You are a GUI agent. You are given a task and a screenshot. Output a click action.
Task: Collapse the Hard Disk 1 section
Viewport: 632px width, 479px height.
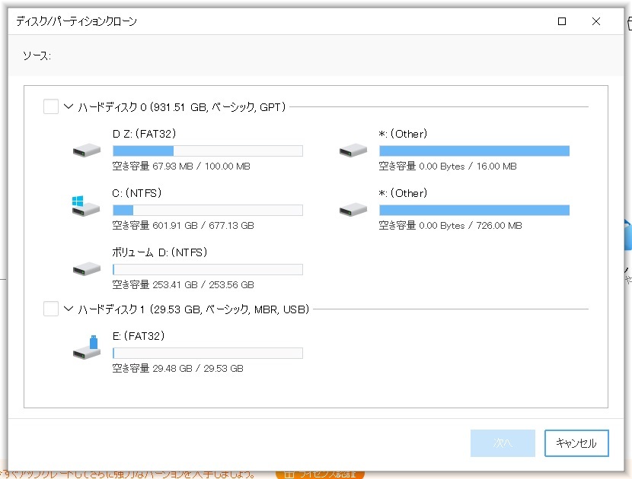click(69, 309)
